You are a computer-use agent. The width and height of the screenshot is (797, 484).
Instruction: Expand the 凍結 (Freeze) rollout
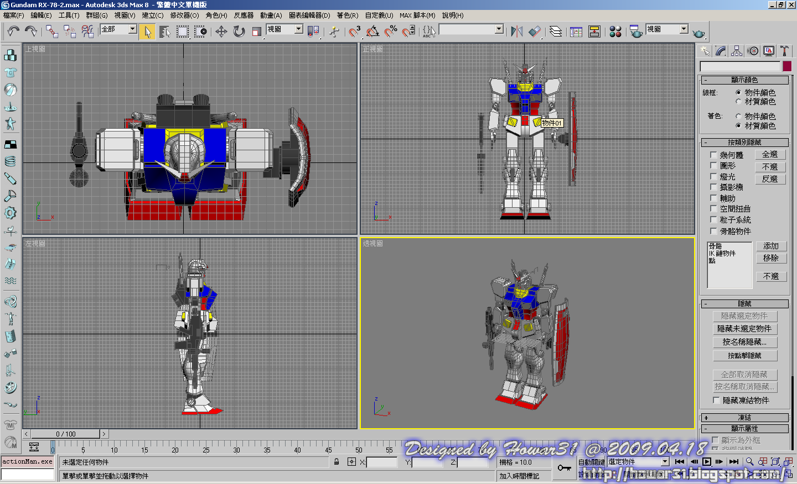pyautogui.click(x=744, y=418)
